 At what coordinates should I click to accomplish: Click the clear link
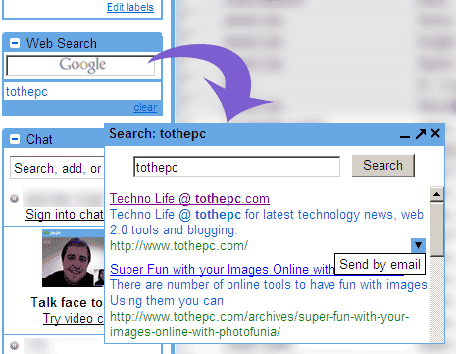tap(145, 107)
